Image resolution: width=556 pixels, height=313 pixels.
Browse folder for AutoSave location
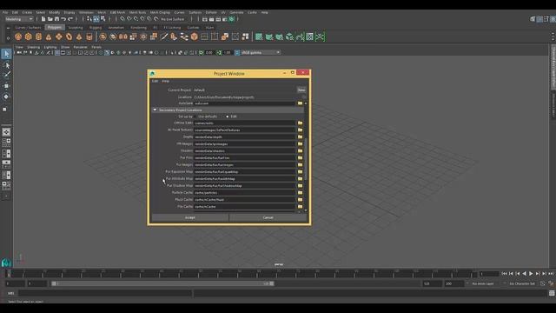click(300, 103)
